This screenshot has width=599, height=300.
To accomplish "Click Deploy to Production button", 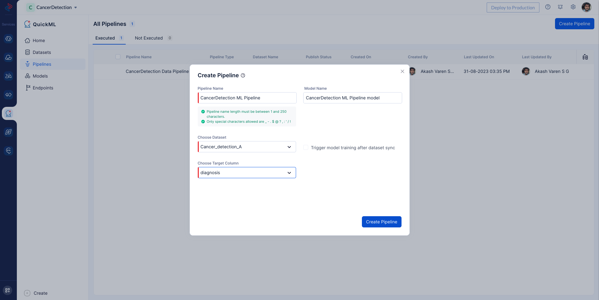I will 513,7.
